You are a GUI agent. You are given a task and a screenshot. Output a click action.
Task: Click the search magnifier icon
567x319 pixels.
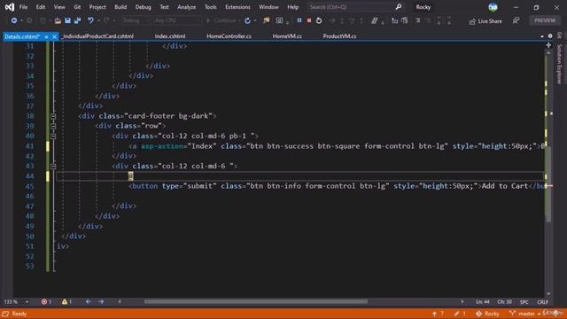click(398, 7)
